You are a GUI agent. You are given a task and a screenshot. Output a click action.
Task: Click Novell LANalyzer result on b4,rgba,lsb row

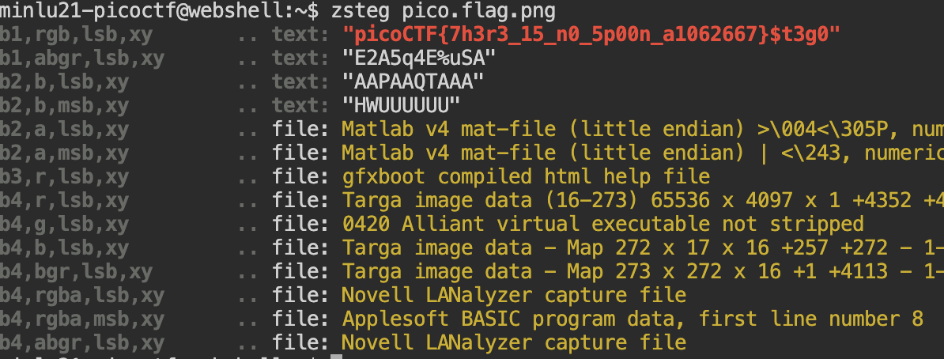[x=514, y=295]
